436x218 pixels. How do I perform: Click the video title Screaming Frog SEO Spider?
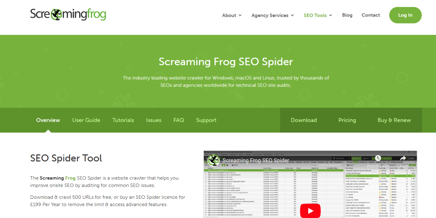tap(256, 161)
